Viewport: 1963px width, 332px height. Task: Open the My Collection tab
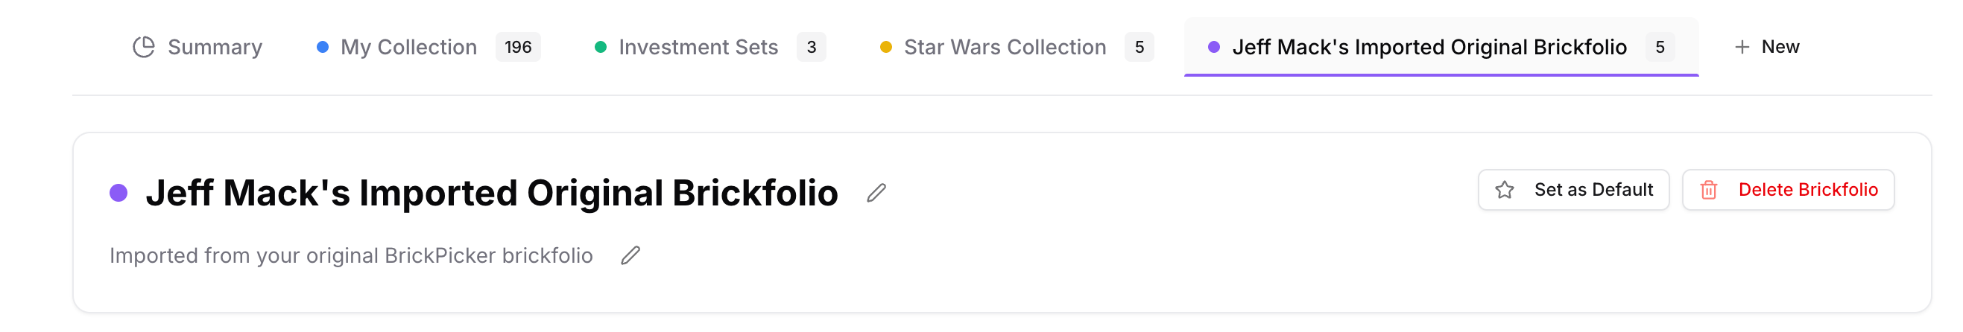click(x=408, y=47)
